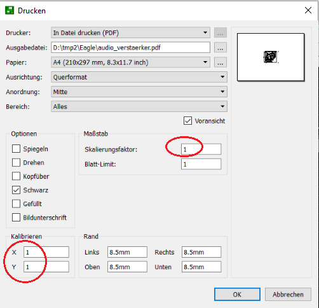Open the Ausrichtung dropdown showing Querformat
This screenshot has height=308, width=319.
click(x=139, y=77)
